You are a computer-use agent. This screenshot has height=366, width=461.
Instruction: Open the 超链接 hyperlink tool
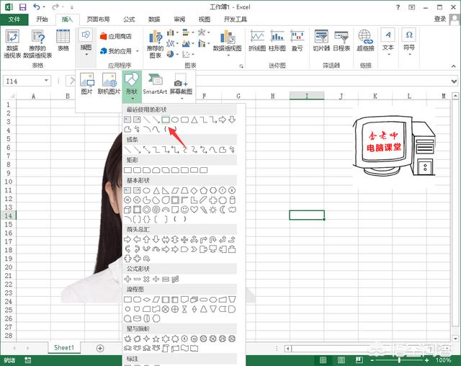364,40
